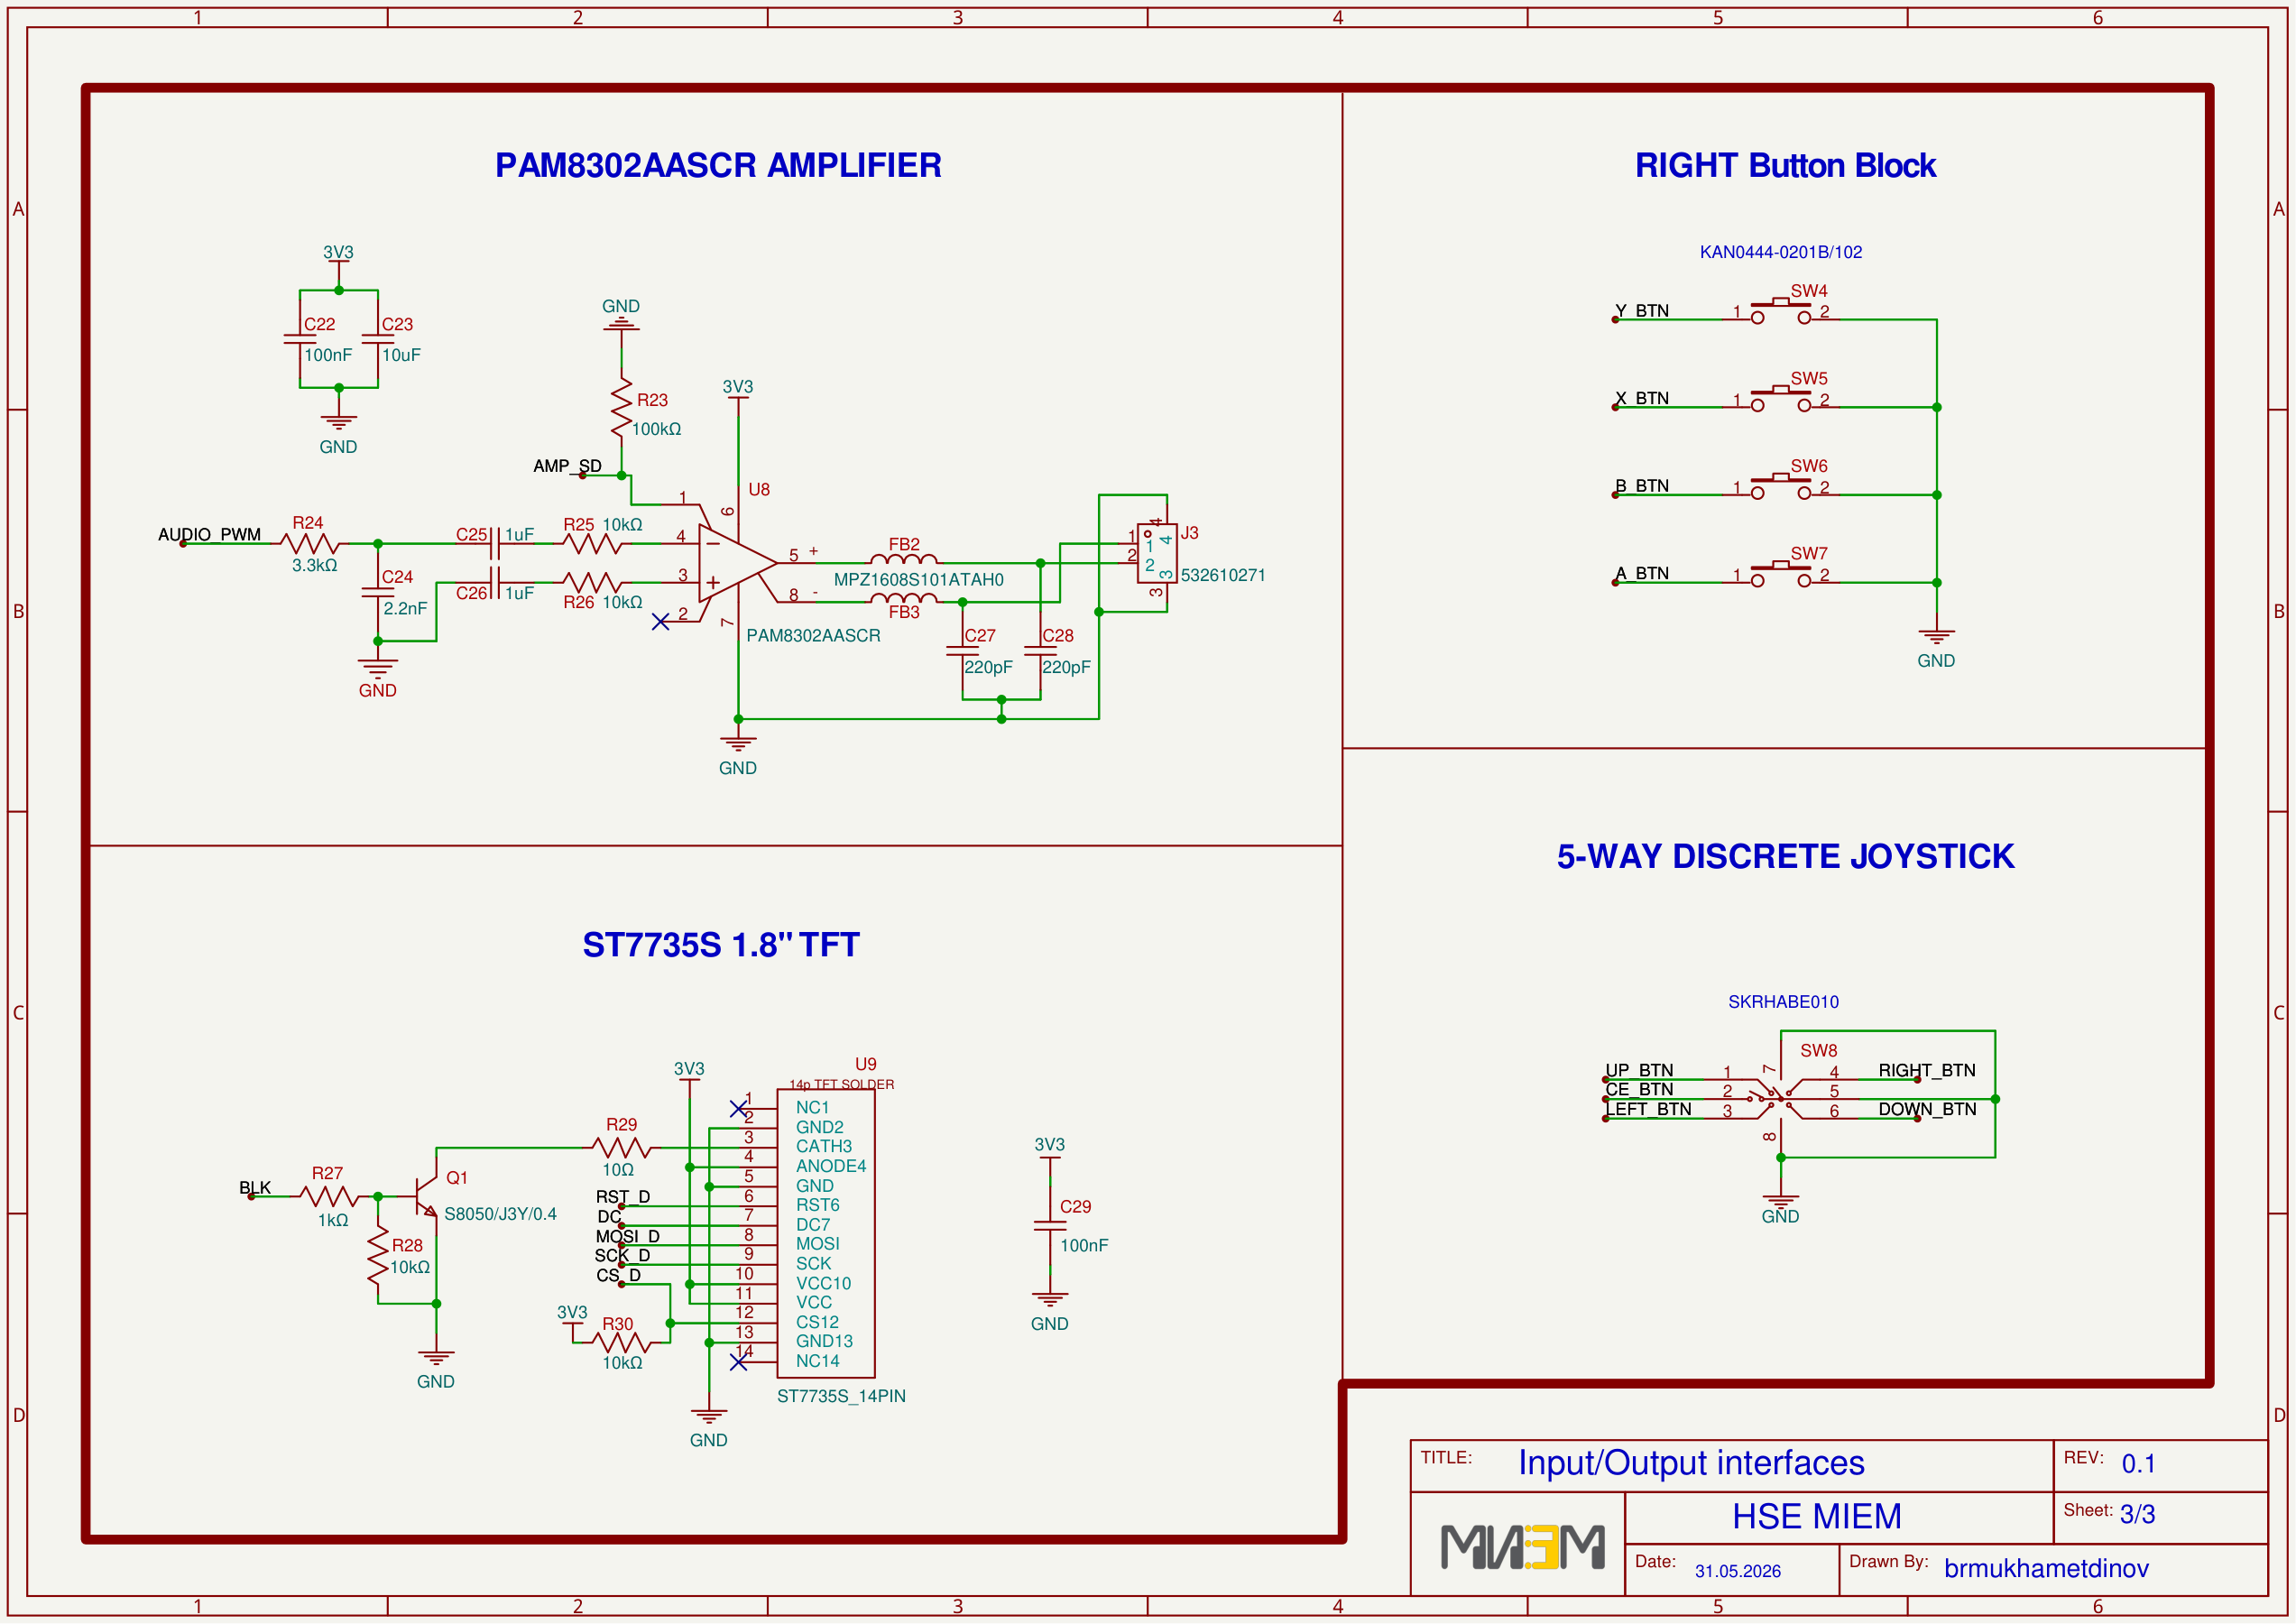Select the R26 10kΩ resistor symbol
The height and width of the screenshot is (1624, 2296).
[592, 582]
